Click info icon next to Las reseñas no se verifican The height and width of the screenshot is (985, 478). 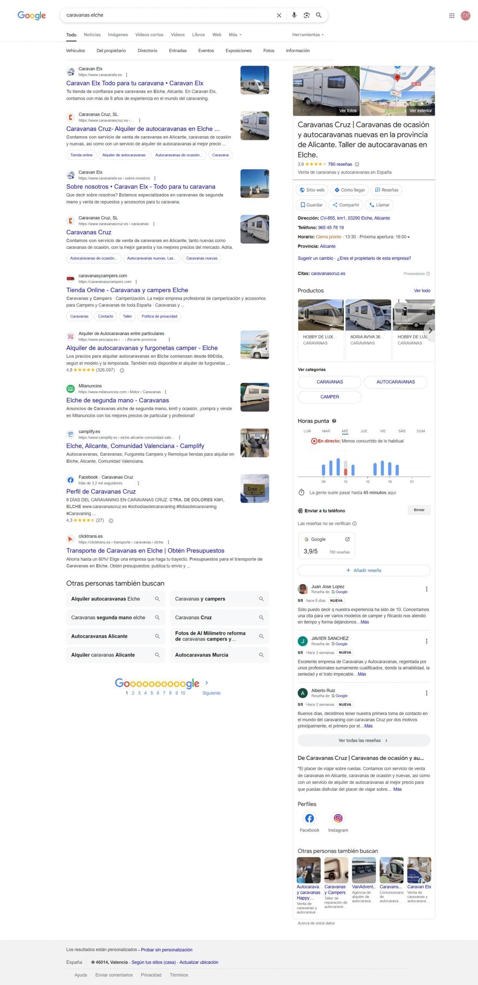coord(355,524)
